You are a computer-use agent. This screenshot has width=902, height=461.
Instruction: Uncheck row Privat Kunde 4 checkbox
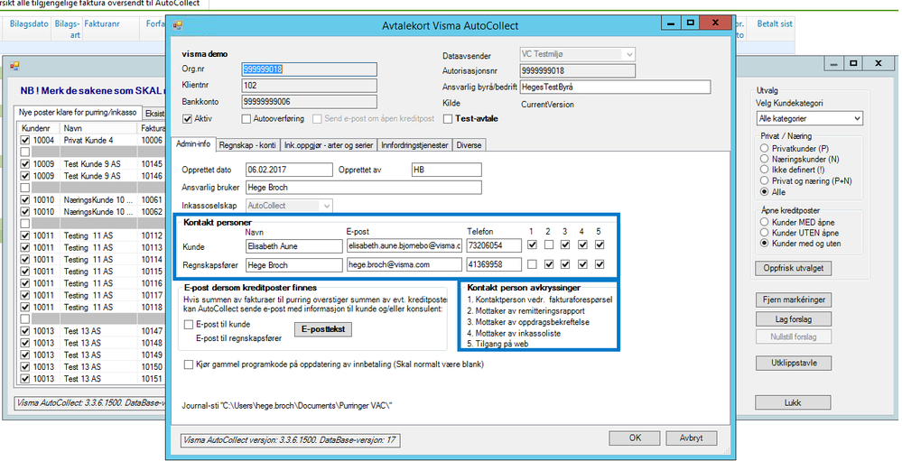(x=24, y=140)
